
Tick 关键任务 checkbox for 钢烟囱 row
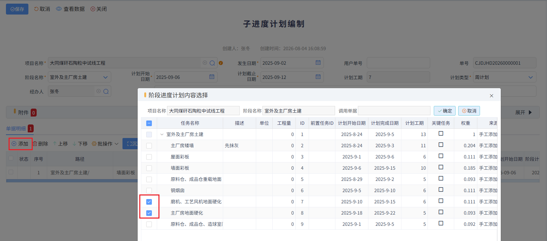point(441,189)
